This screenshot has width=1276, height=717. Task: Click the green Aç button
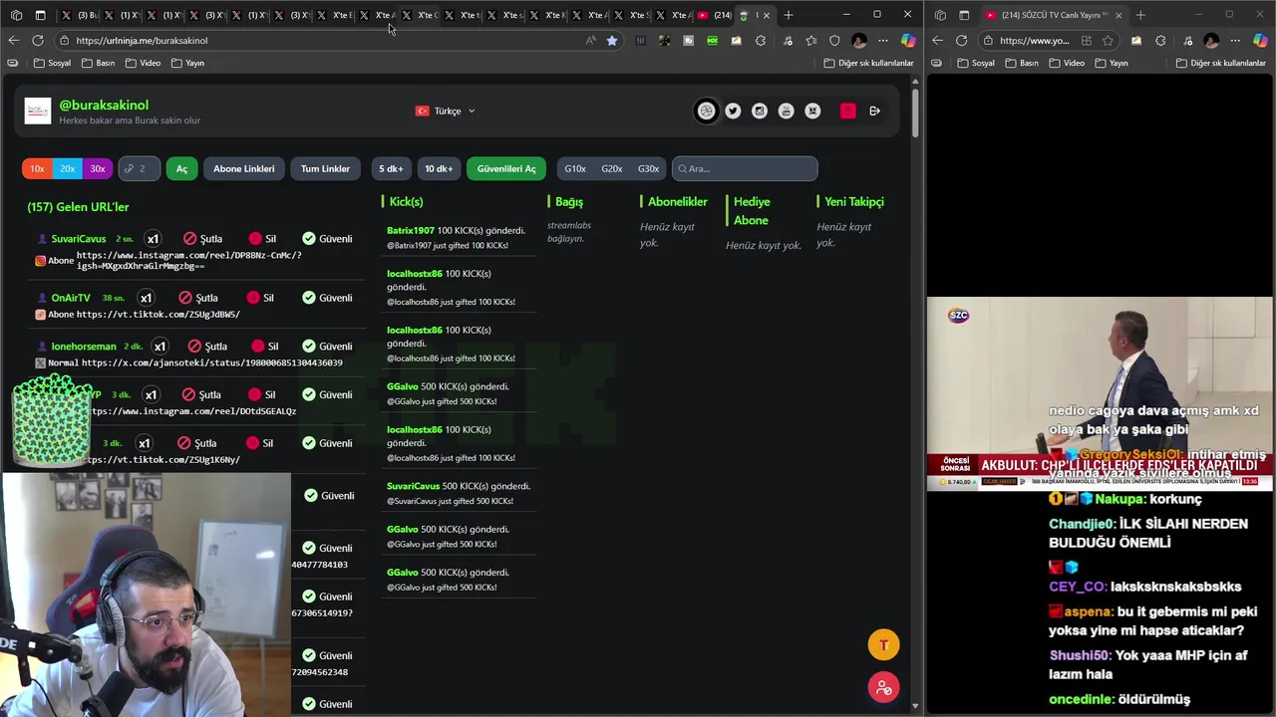181,168
